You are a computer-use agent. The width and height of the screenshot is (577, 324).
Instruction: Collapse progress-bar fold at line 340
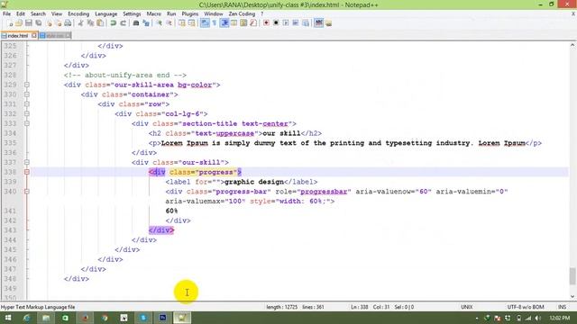(x=27, y=192)
